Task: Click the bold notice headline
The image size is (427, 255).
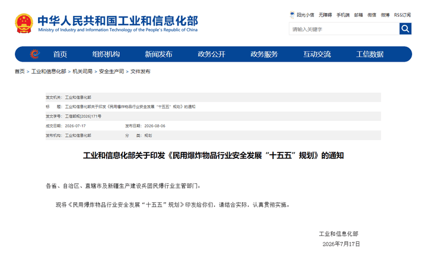Action: 213,155
